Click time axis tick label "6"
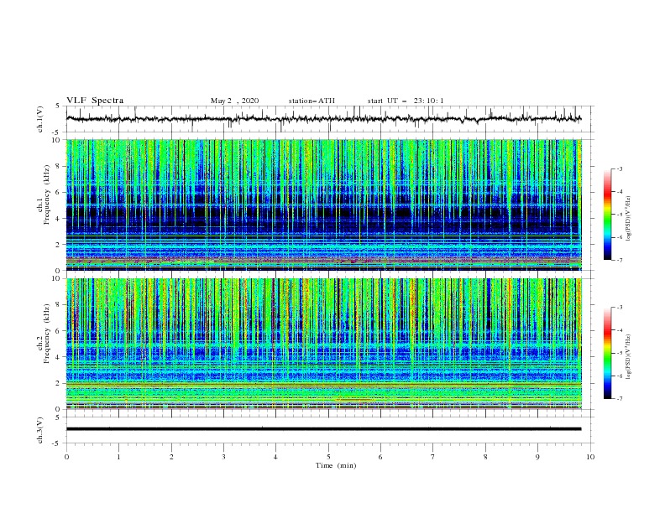 tap(380, 457)
